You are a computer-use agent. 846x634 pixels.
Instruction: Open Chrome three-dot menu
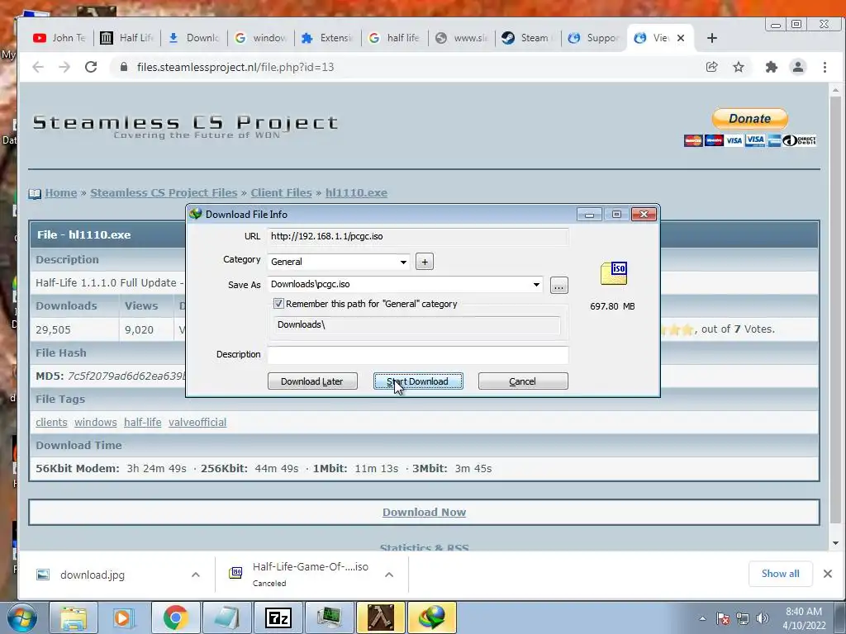coord(825,67)
